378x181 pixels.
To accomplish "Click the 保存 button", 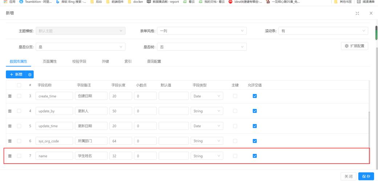I will (366, 176).
